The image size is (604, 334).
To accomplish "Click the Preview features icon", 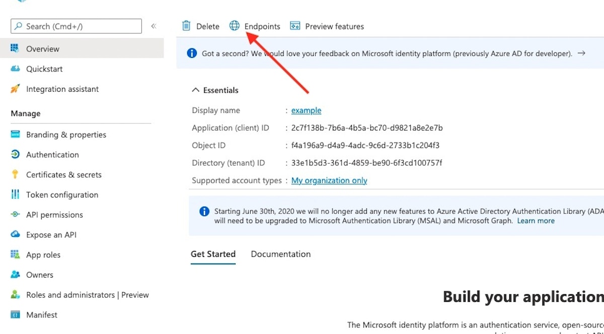I will 295,26.
